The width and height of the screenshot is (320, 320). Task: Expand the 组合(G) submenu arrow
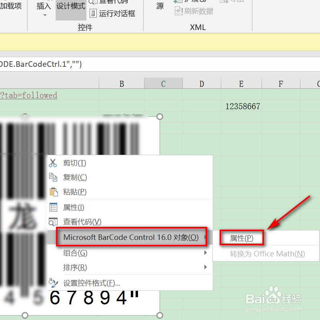206,253
